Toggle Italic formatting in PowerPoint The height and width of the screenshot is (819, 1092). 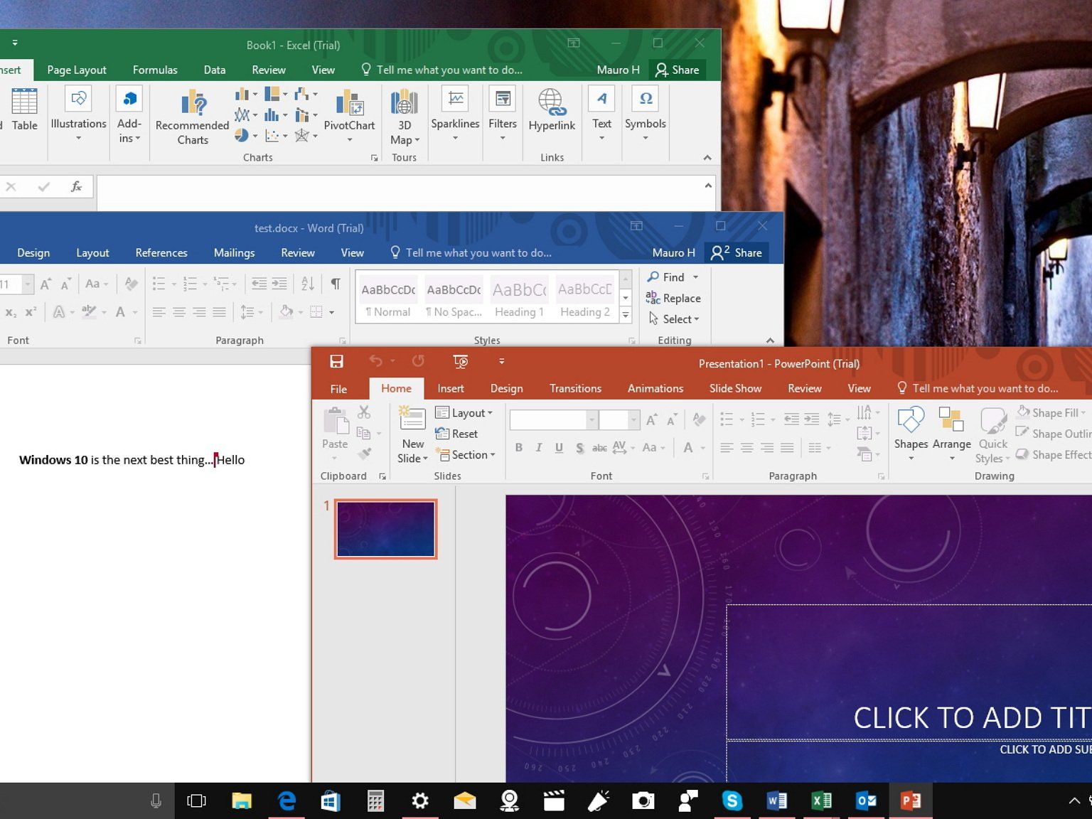tap(539, 447)
